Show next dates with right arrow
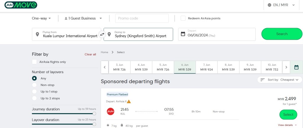303x128 pixels. [x=286, y=67]
